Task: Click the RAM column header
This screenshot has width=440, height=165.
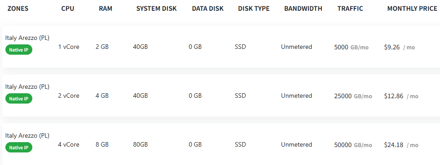Action: click(106, 9)
